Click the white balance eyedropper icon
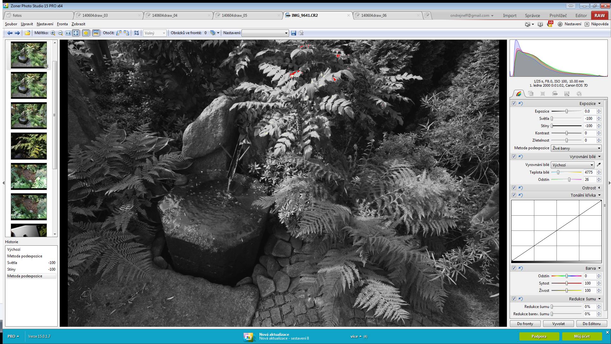 (599, 165)
